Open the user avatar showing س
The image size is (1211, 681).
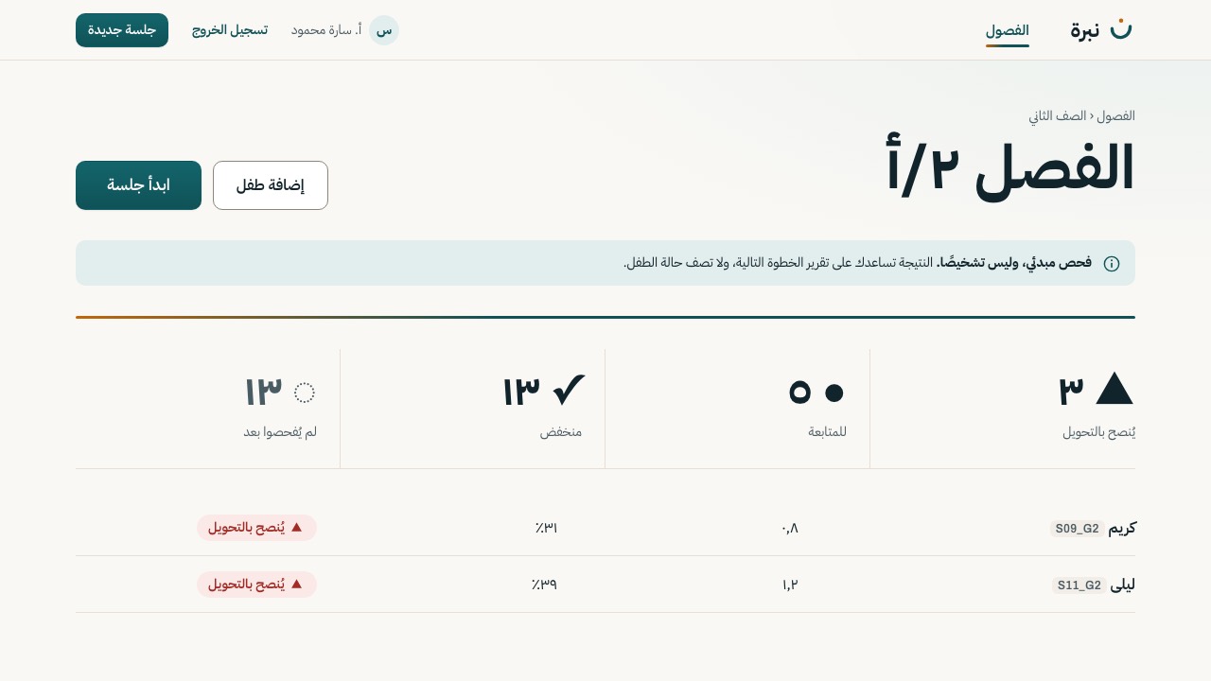(384, 30)
